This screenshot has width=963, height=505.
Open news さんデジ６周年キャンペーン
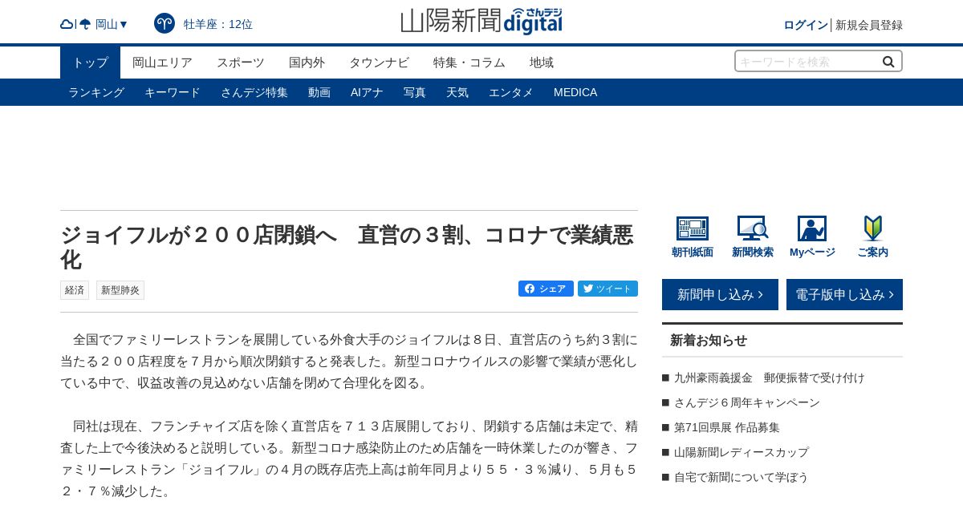pyautogui.click(x=747, y=402)
